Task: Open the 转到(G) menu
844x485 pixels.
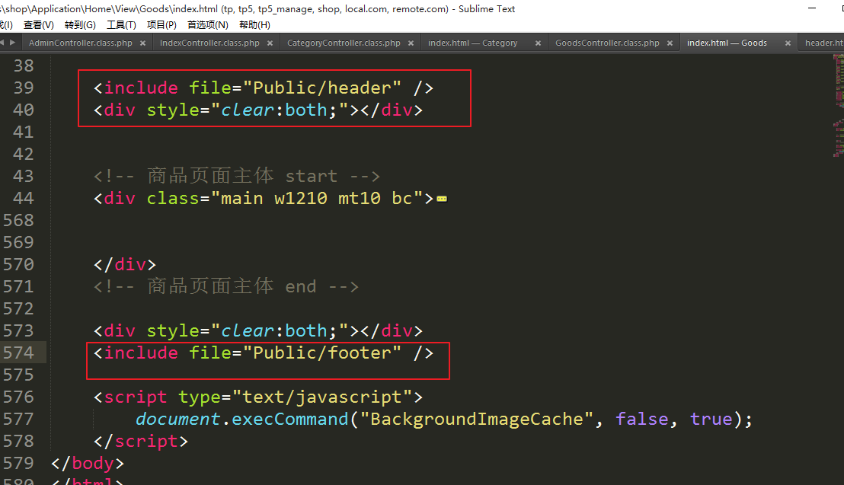Action: coord(80,25)
